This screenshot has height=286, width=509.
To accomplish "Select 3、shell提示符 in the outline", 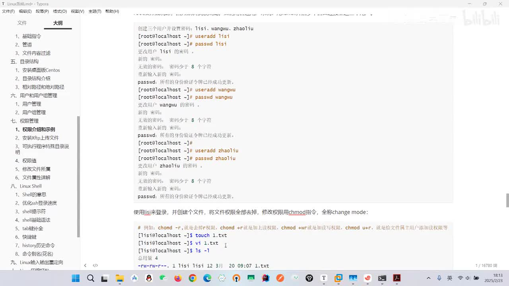I will (30, 212).
